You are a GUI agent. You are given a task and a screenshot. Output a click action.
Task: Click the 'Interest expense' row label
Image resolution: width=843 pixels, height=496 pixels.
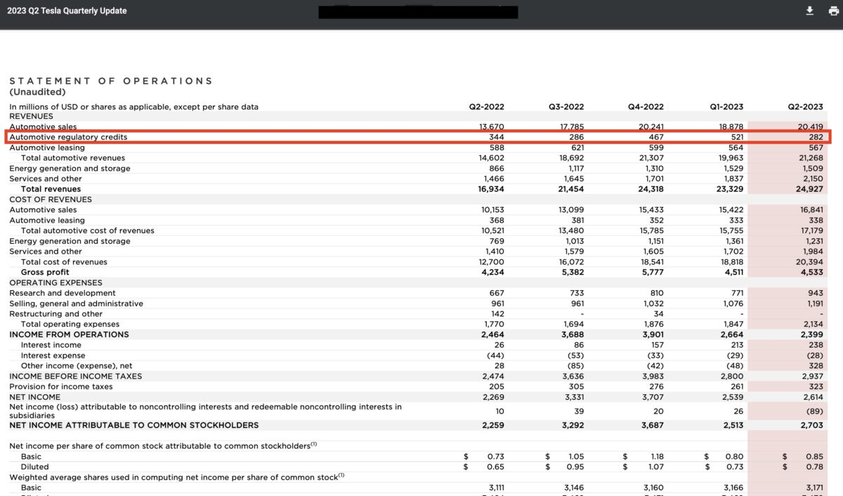coord(53,355)
